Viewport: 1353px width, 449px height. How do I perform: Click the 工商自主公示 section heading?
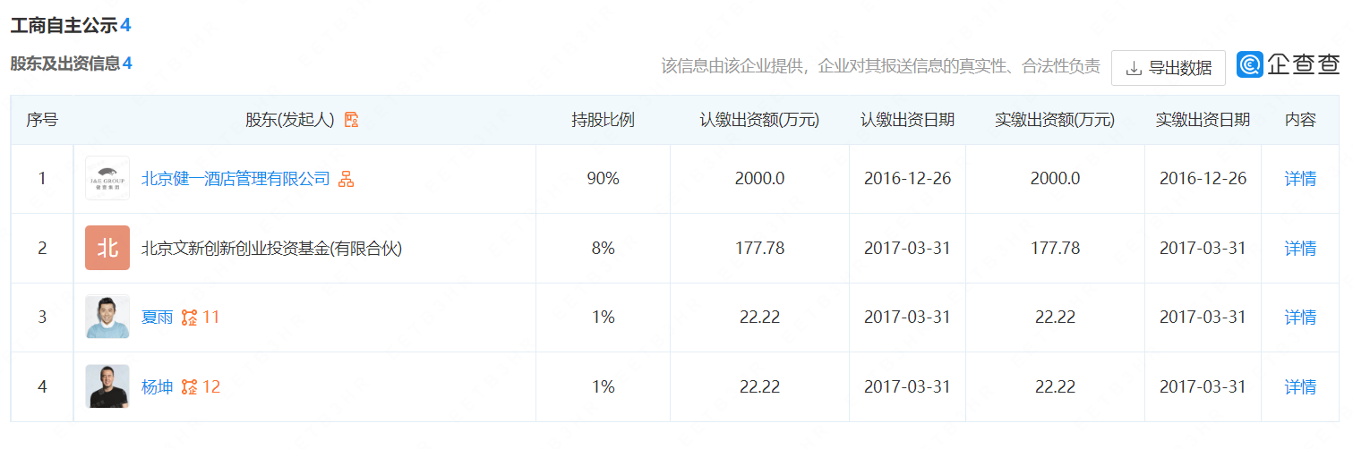pos(64,25)
